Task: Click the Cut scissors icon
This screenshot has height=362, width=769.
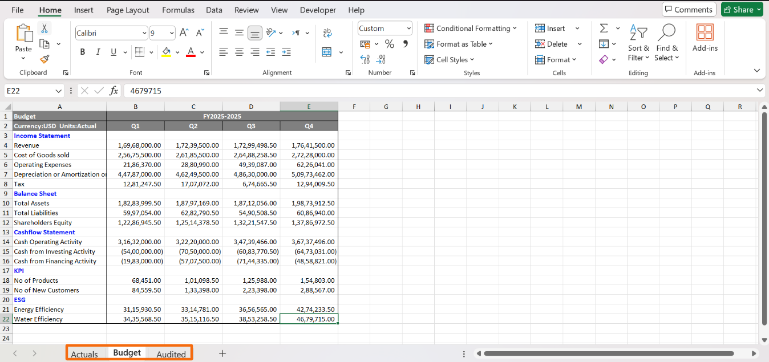Action: [44, 29]
